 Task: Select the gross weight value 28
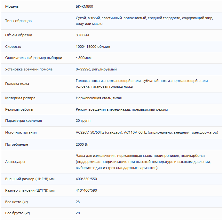[x=78, y=213]
